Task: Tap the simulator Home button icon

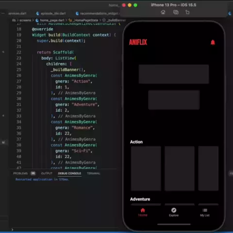Action: click(163, 12)
